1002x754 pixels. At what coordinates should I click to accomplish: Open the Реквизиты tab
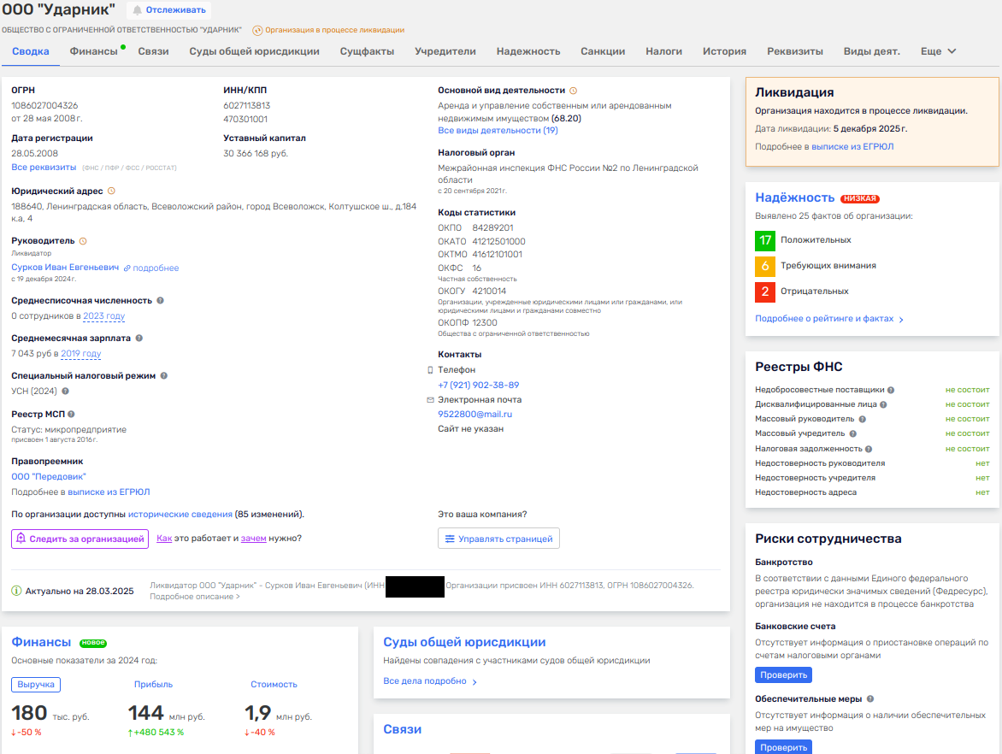(x=795, y=51)
